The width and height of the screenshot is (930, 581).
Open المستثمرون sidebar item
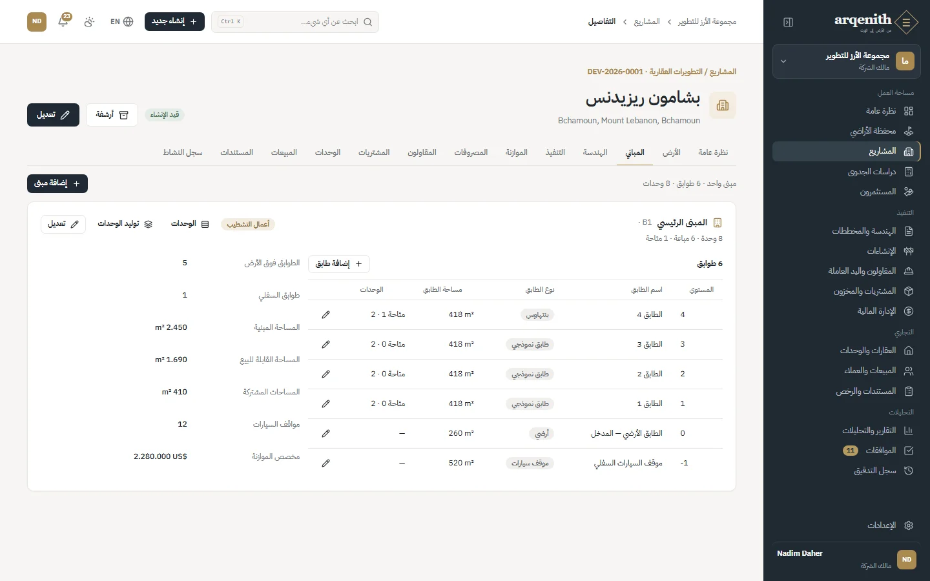(x=847, y=192)
